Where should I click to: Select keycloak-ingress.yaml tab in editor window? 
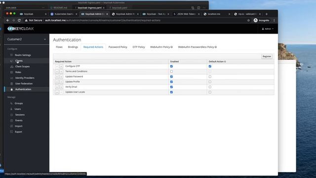tap(89, 8)
